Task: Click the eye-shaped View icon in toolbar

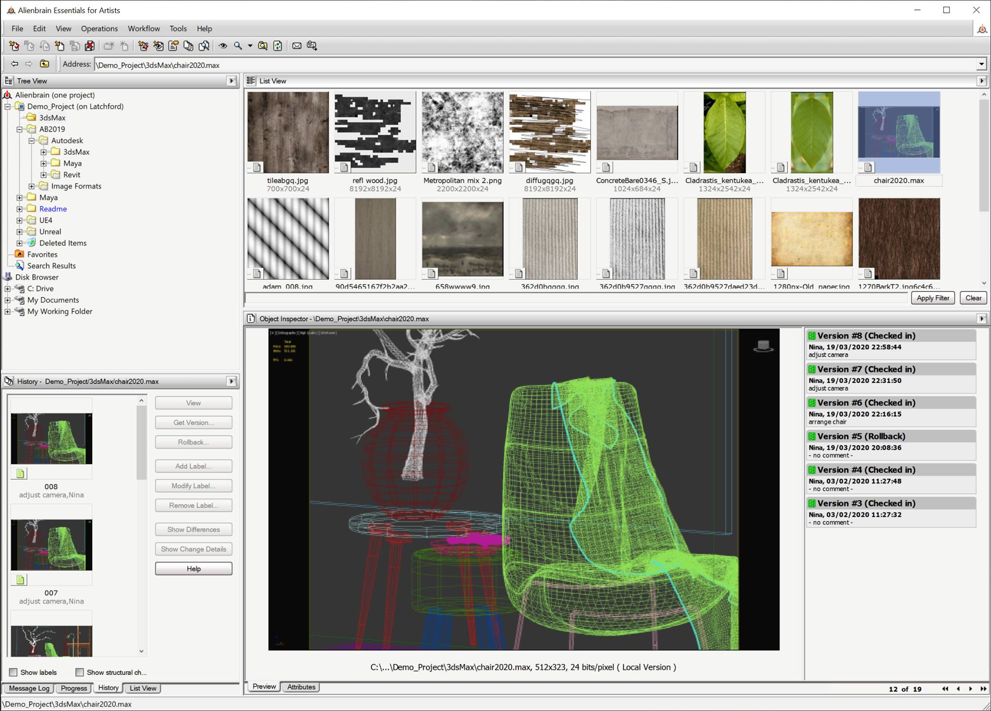Action: tap(223, 46)
